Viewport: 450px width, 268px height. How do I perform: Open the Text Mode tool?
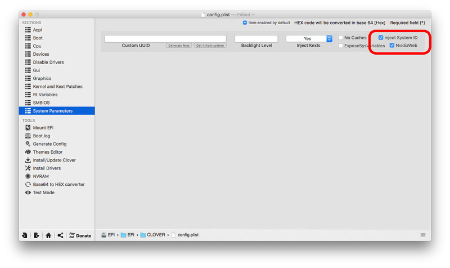pos(44,193)
